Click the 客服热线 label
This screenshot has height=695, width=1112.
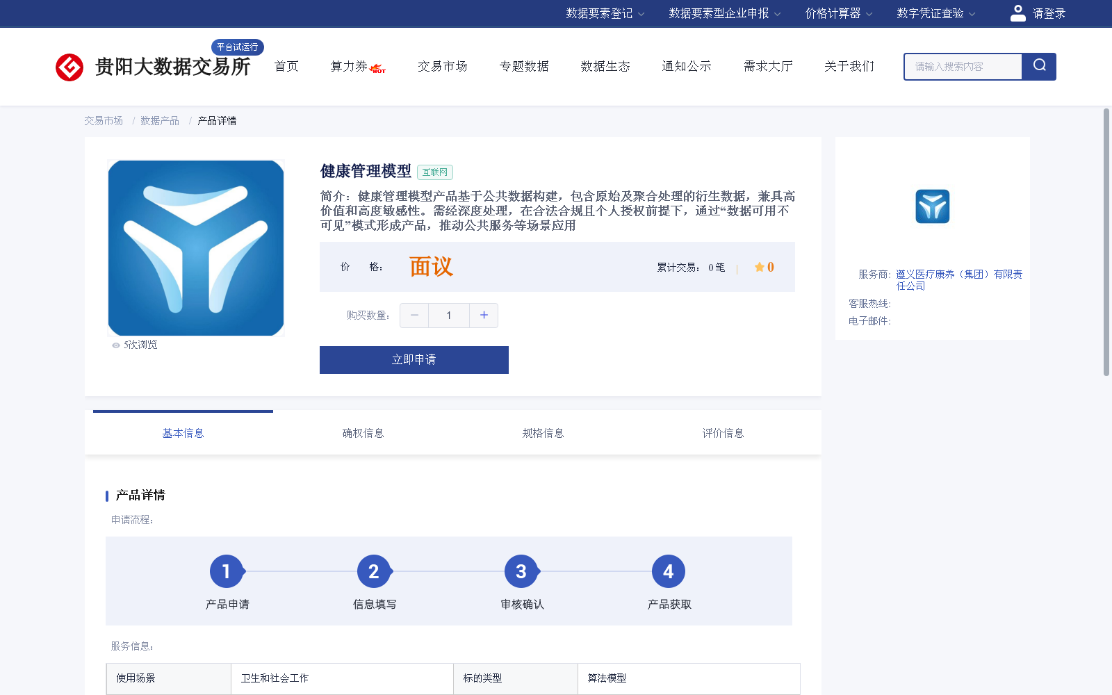(869, 304)
